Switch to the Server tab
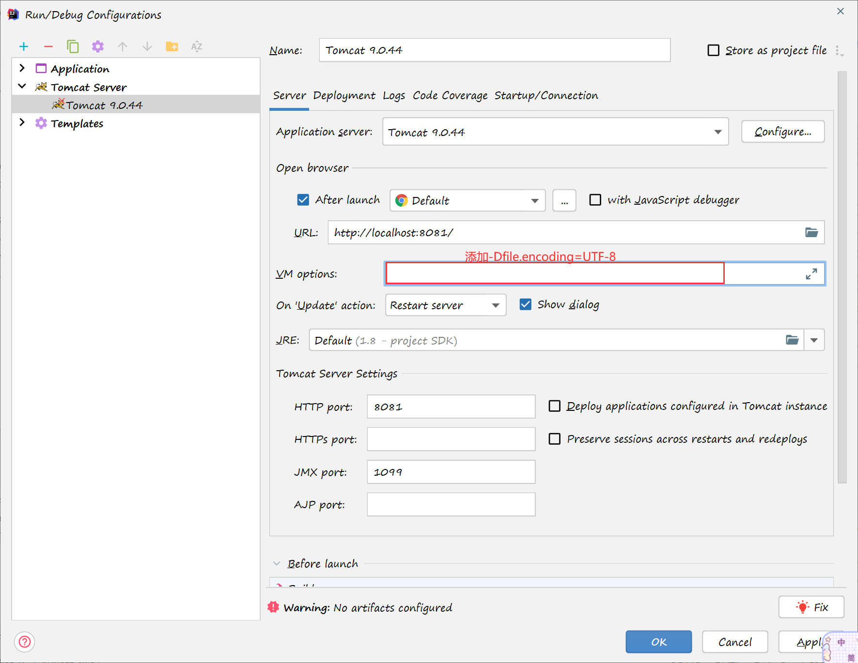Screen dimensions: 858x663 [x=289, y=95]
